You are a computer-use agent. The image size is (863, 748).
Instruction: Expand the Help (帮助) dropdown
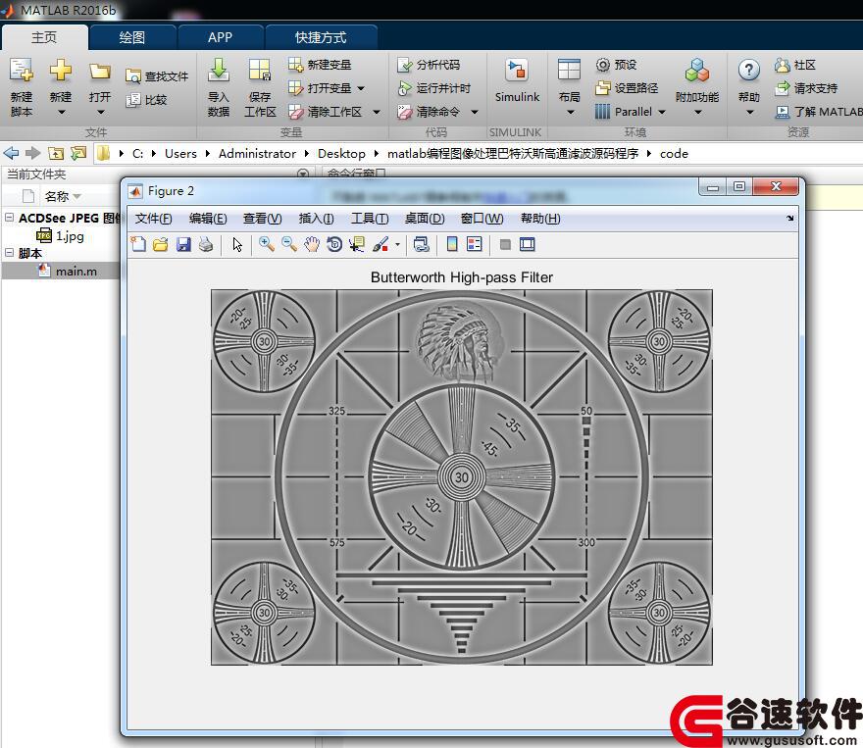tap(749, 112)
